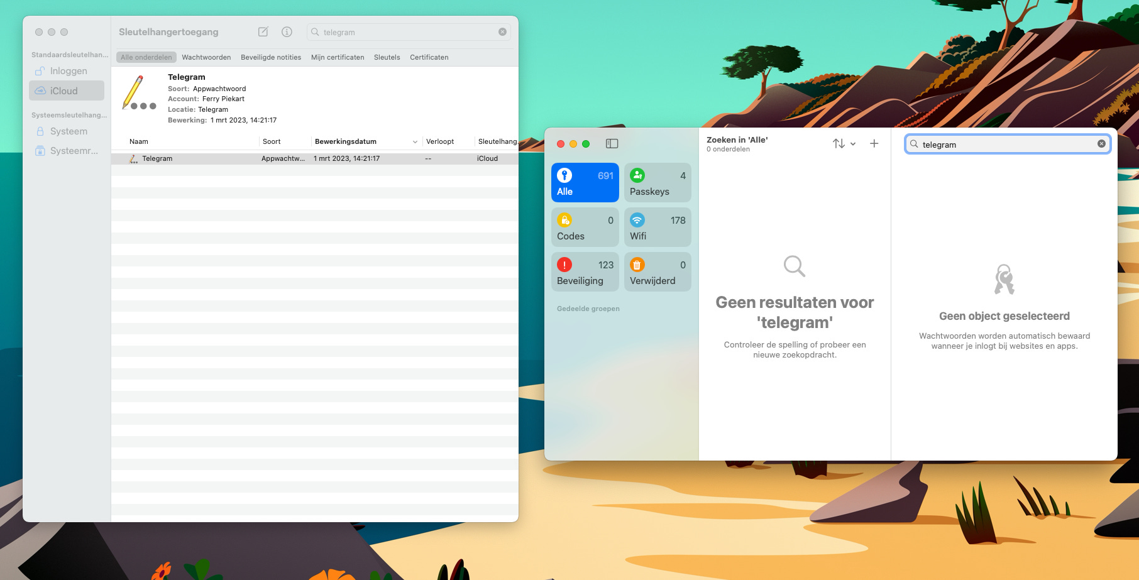This screenshot has width=1139, height=580.
Task: Select the iCloud keychain
Action: [x=67, y=90]
